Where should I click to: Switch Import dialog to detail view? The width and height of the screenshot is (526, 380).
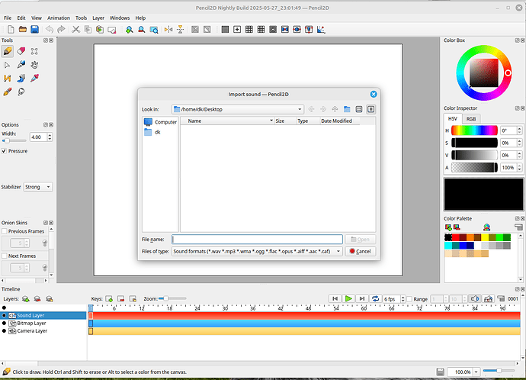click(x=370, y=109)
